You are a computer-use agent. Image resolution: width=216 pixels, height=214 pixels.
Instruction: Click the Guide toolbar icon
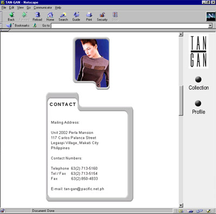pyautogui.click(x=76, y=15)
